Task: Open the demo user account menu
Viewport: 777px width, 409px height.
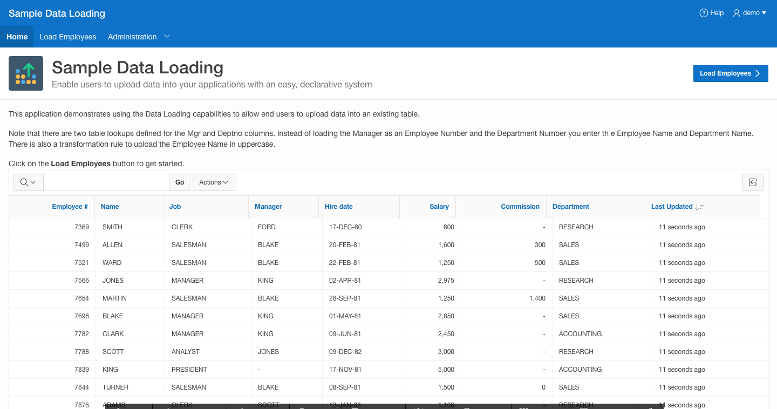Action: coord(750,13)
